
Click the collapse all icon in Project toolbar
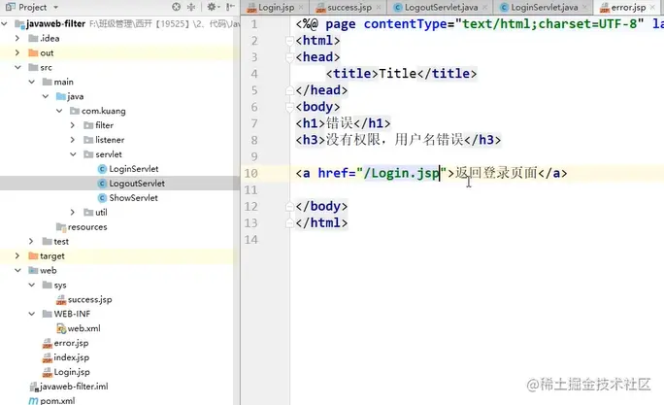pyautogui.click(x=191, y=7)
